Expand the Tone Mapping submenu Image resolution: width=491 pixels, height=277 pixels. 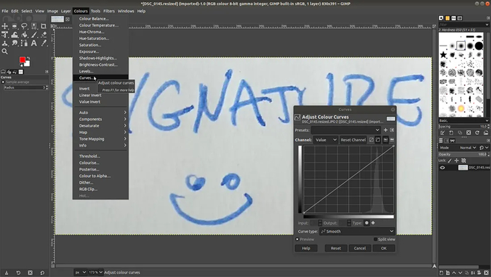pyautogui.click(x=100, y=139)
